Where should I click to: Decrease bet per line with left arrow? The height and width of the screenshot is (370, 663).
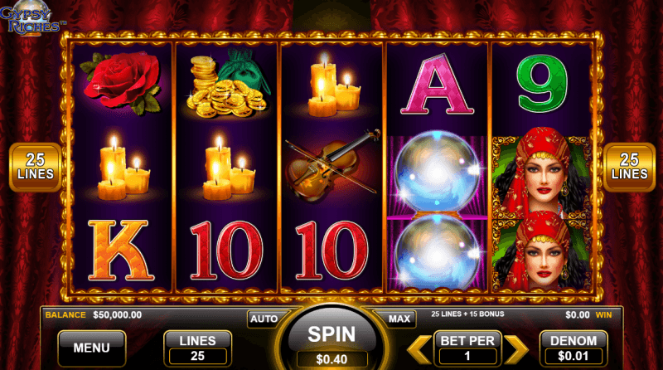point(419,350)
